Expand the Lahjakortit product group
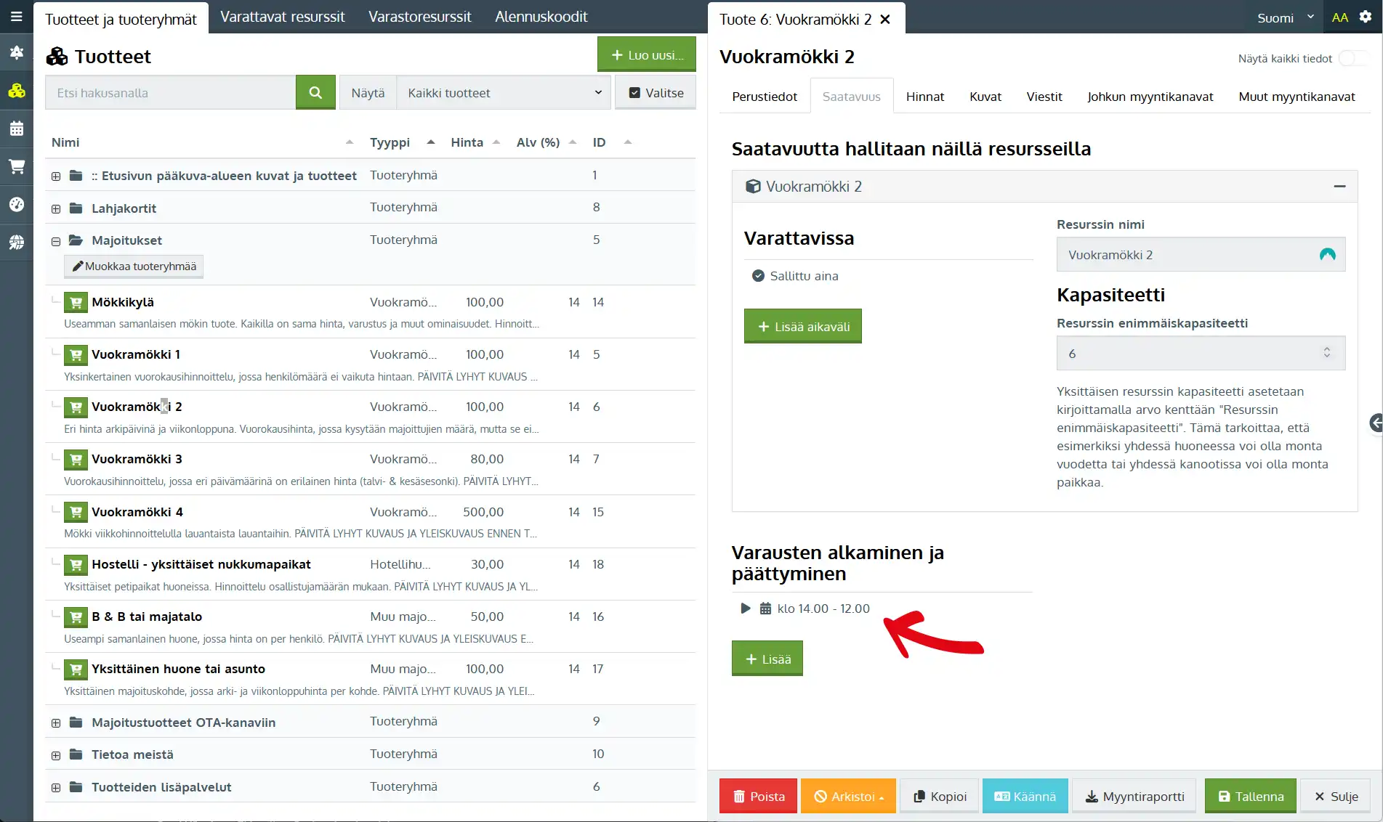Image resolution: width=1383 pixels, height=822 pixels. (x=56, y=209)
